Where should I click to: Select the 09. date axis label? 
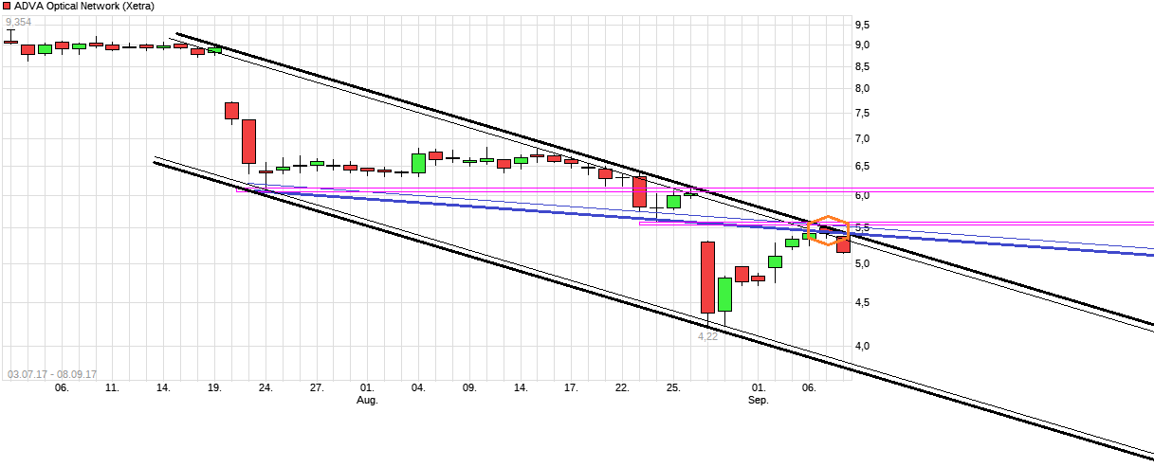pos(469,387)
